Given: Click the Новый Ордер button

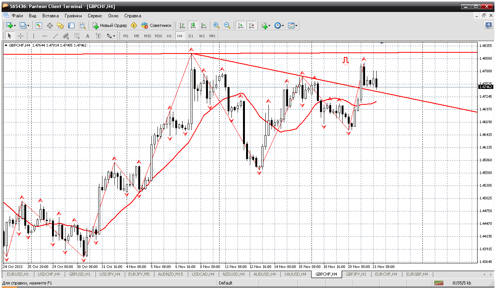Looking at the screenshot, I should (110, 25).
